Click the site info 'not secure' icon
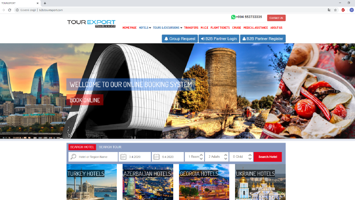The width and height of the screenshot is (355, 200). 17,10
